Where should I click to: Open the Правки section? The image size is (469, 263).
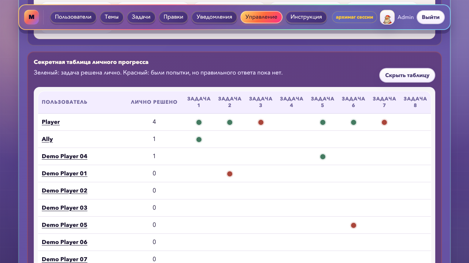[173, 17]
